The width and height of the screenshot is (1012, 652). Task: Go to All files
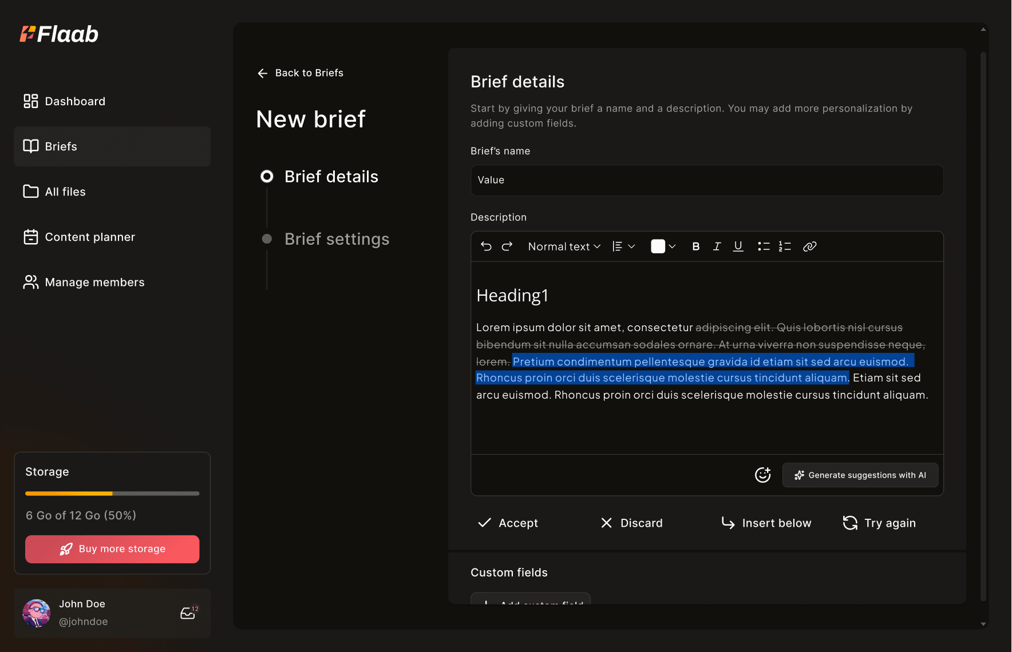(112, 192)
